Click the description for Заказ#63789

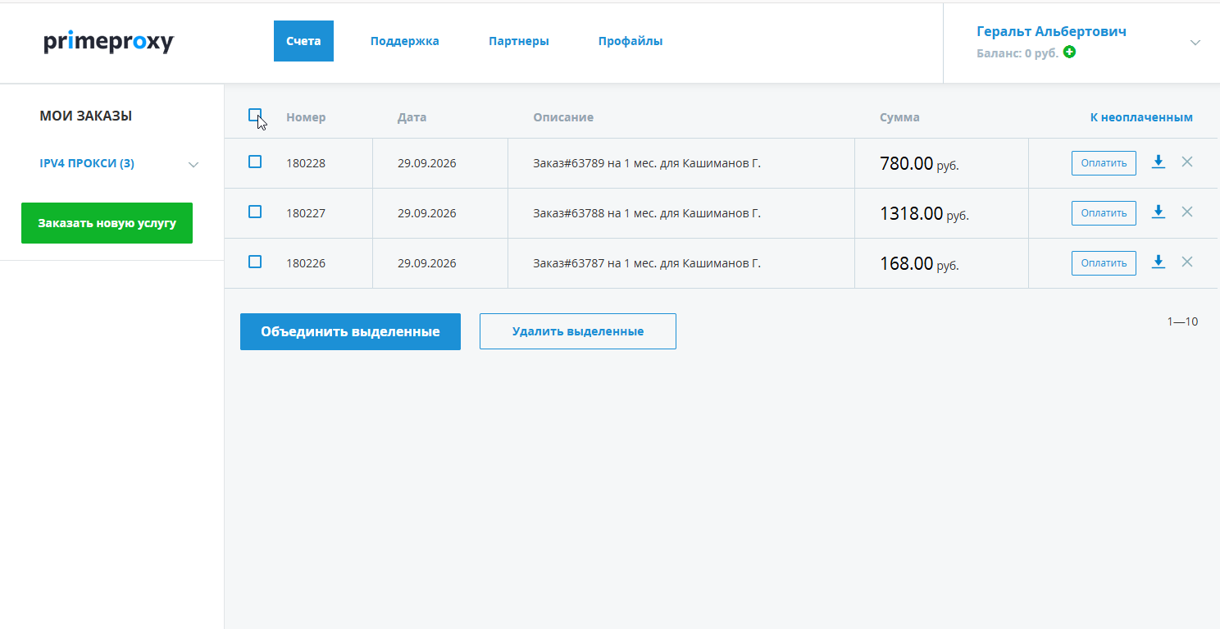[x=647, y=163]
